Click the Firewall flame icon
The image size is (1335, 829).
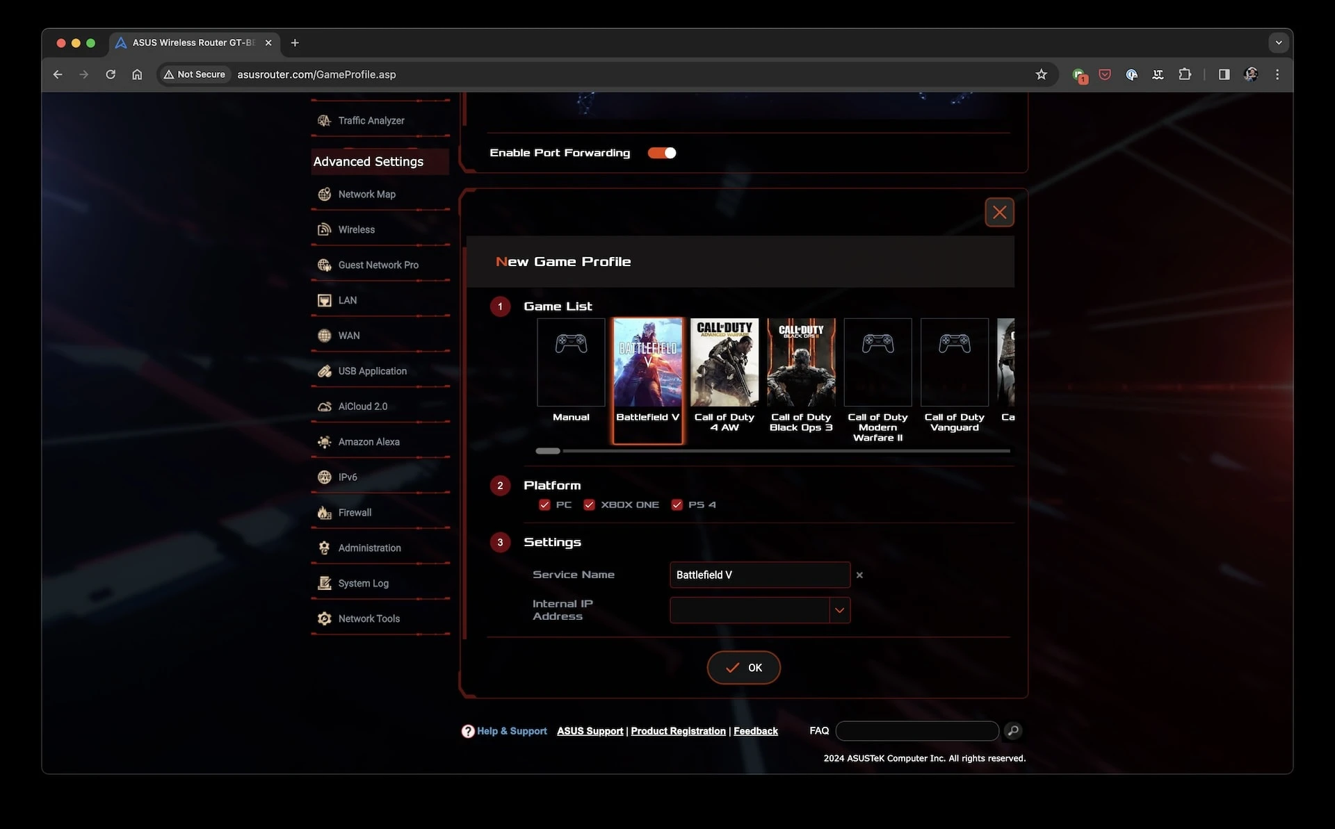click(x=324, y=513)
